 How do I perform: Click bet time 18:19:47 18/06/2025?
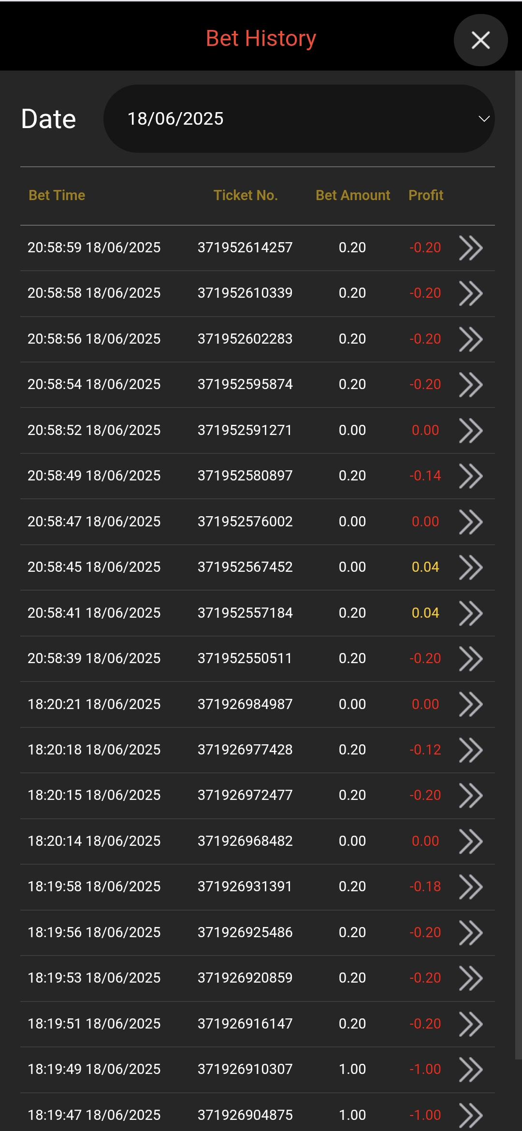pyautogui.click(x=94, y=1115)
